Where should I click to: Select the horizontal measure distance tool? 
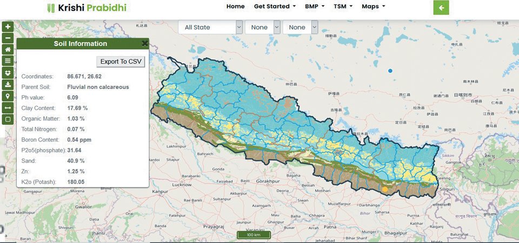pos(8,107)
